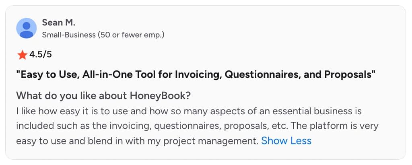Click the red star rating icon
Screen dimensions: 412x165
23,55
